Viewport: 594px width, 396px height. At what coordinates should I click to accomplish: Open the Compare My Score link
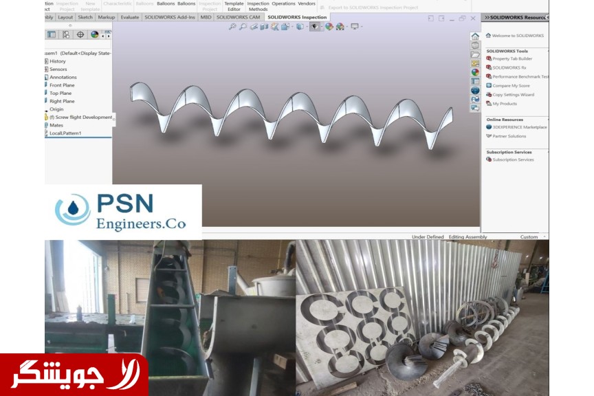click(x=508, y=86)
